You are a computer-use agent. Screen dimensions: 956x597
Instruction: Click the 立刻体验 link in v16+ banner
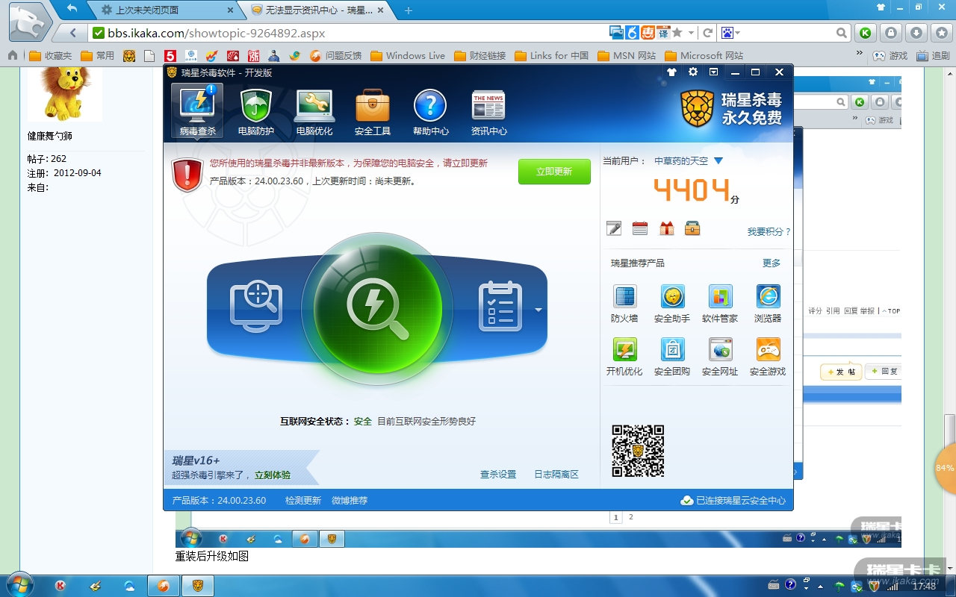pos(273,475)
